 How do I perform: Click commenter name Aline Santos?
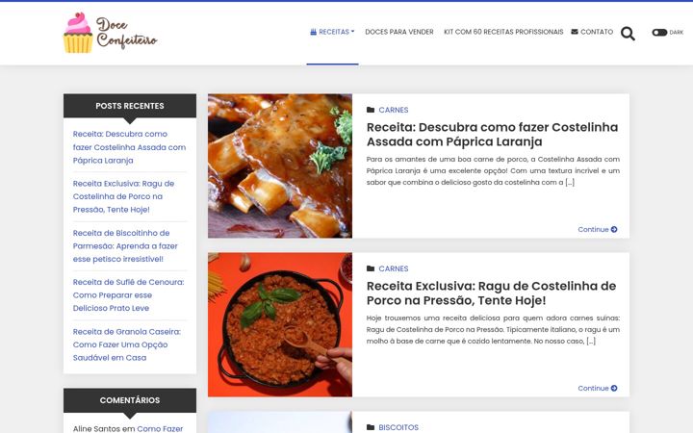[96, 428]
